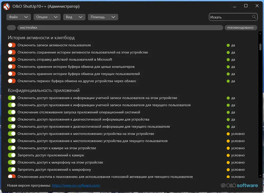Click green dot for cloud clipboard transfer row
The height and width of the screenshot is (193, 264).
click(228, 81)
